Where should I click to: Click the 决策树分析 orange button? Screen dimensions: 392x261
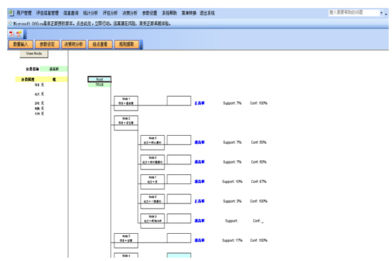click(x=73, y=44)
